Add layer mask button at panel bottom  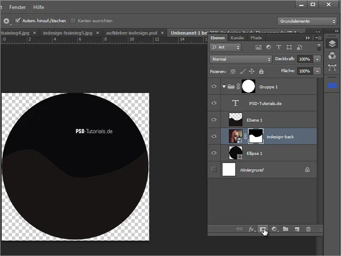[263, 229]
